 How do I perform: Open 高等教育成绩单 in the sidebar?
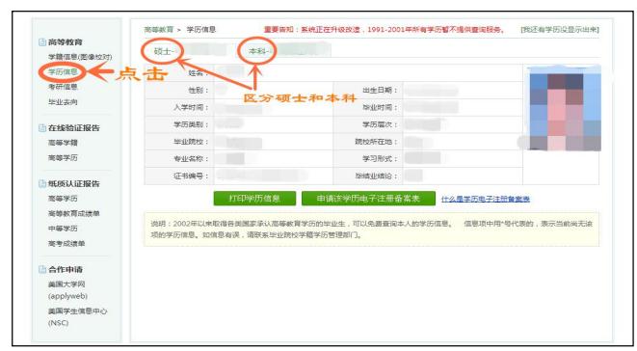coord(74,213)
